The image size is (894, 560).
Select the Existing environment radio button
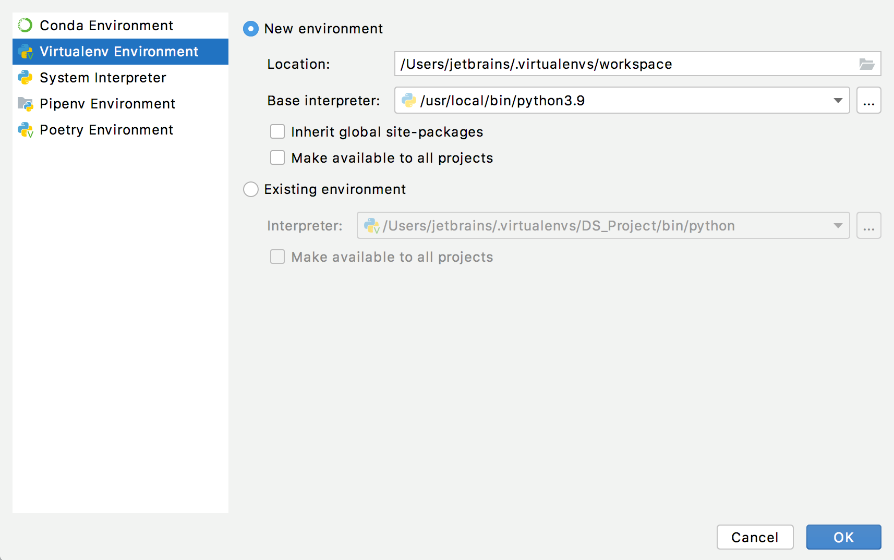[x=251, y=189]
